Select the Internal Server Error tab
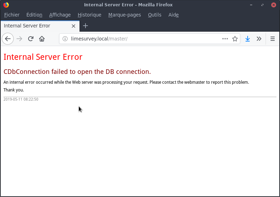Viewport: 280px width, 197px height. pyautogui.click(x=35, y=26)
